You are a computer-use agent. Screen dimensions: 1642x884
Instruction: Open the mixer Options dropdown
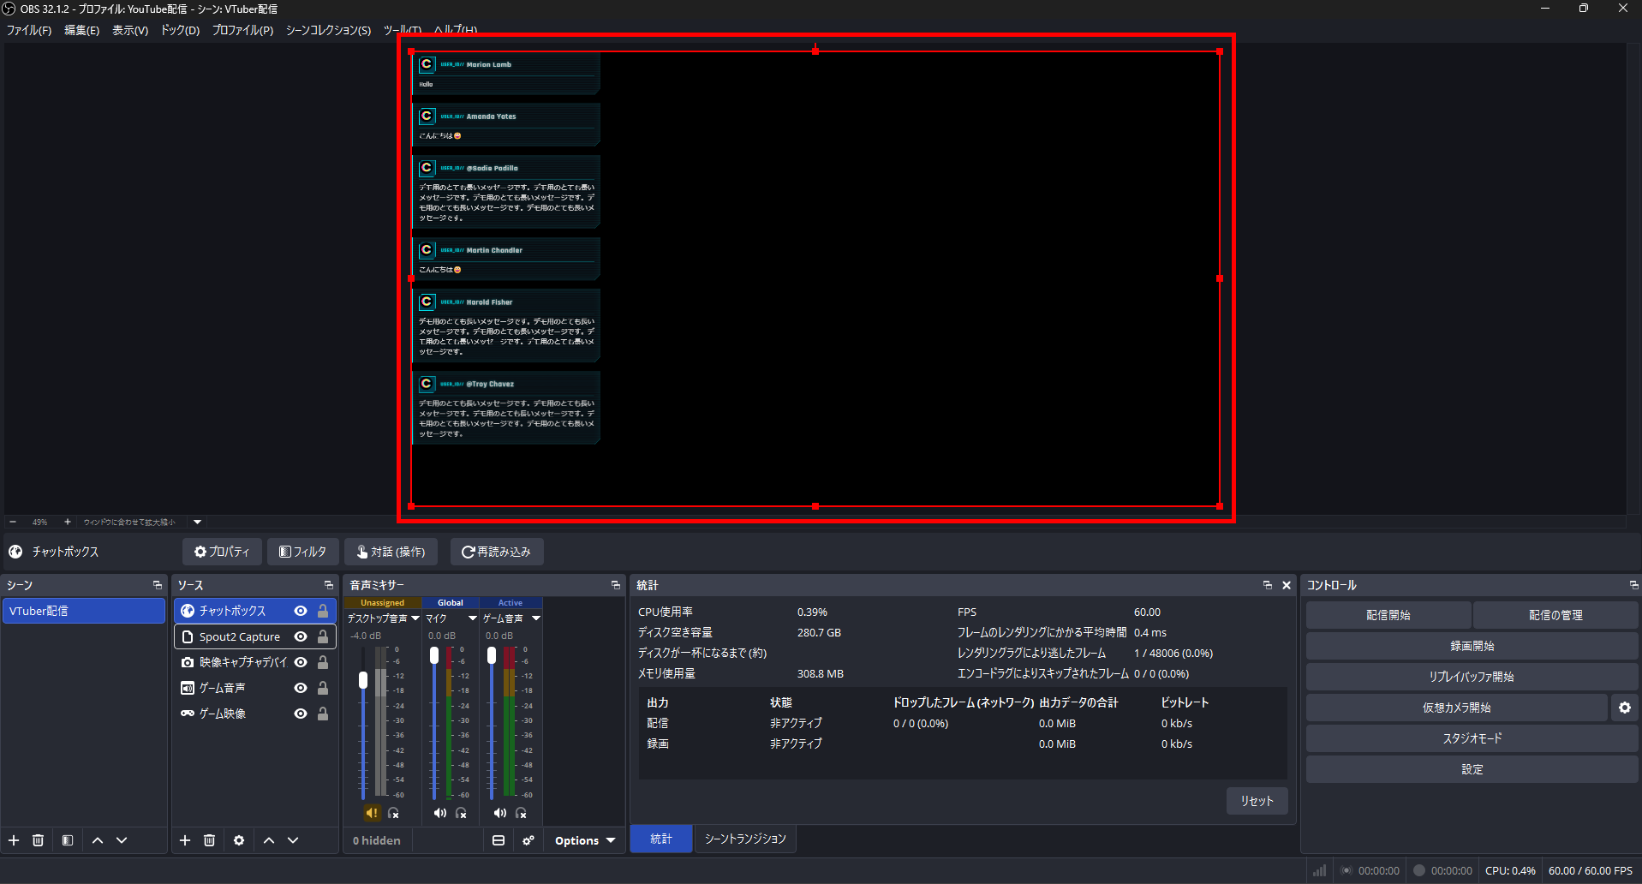[x=585, y=840]
